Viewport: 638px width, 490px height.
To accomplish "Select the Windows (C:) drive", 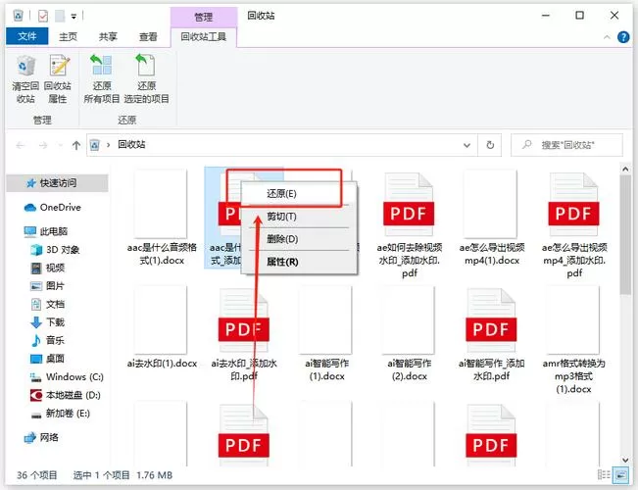I will coord(68,377).
